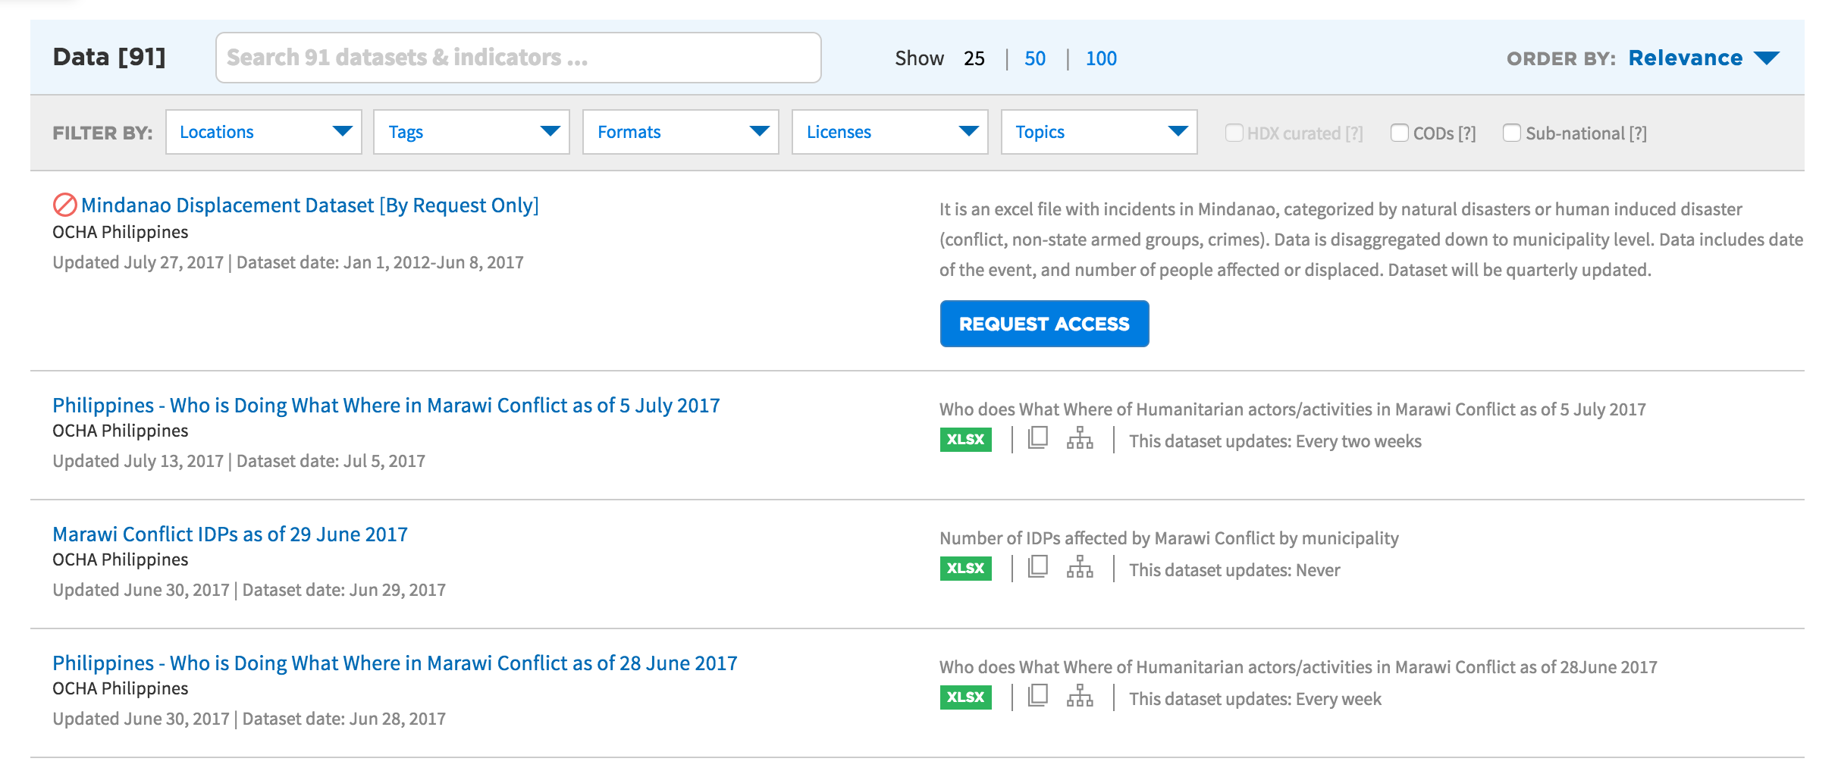Click copy pages icon for Marawi IDPs dataset

point(1037,568)
